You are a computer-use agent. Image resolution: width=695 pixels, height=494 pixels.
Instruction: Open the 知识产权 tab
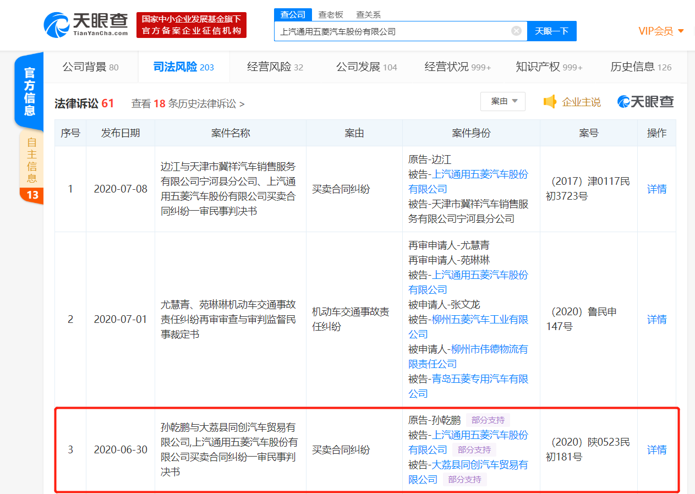tap(549, 67)
